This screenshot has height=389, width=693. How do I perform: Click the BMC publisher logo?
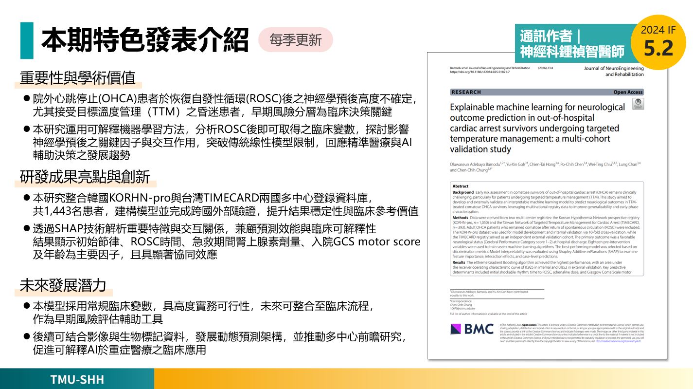465,329
